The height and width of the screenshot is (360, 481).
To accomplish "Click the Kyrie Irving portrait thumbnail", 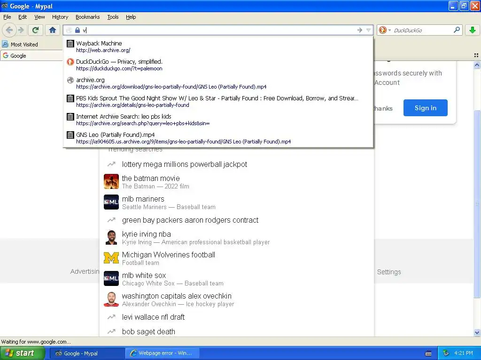I will click(111, 237).
